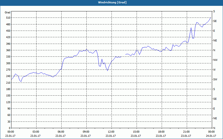Pick the 30 y-axis value
223x139 pixels.
[x=9, y=122]
